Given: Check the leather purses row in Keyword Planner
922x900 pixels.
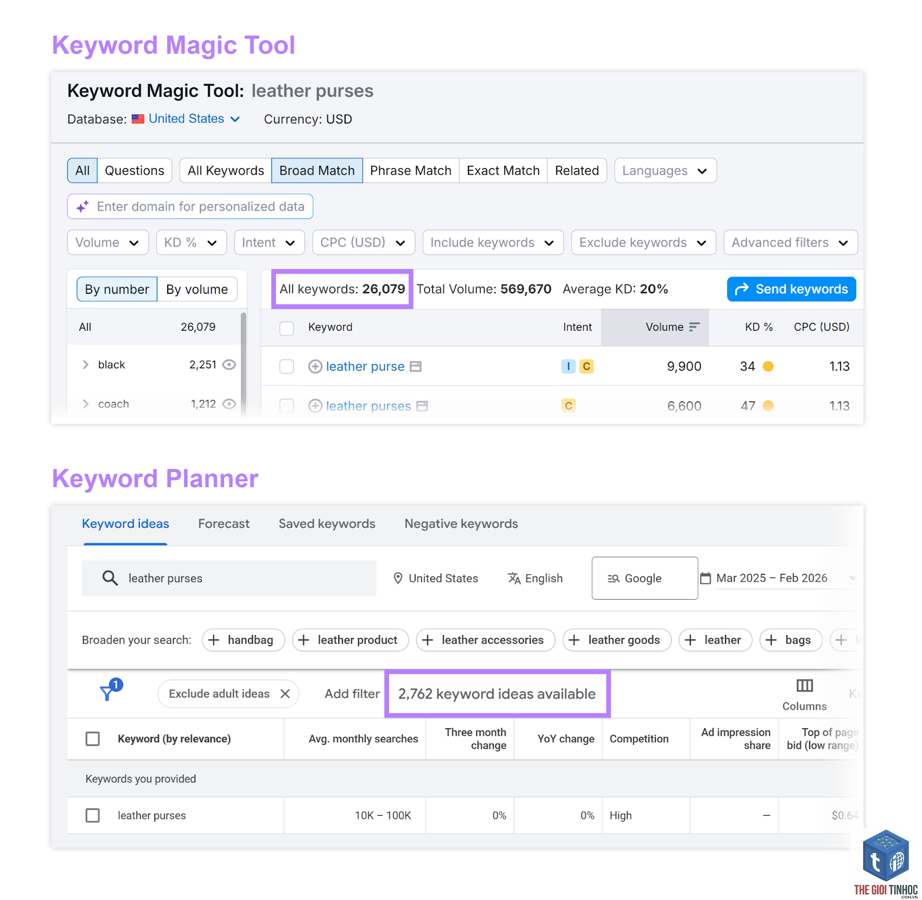Looking at the screenshot, I should 92,815.
